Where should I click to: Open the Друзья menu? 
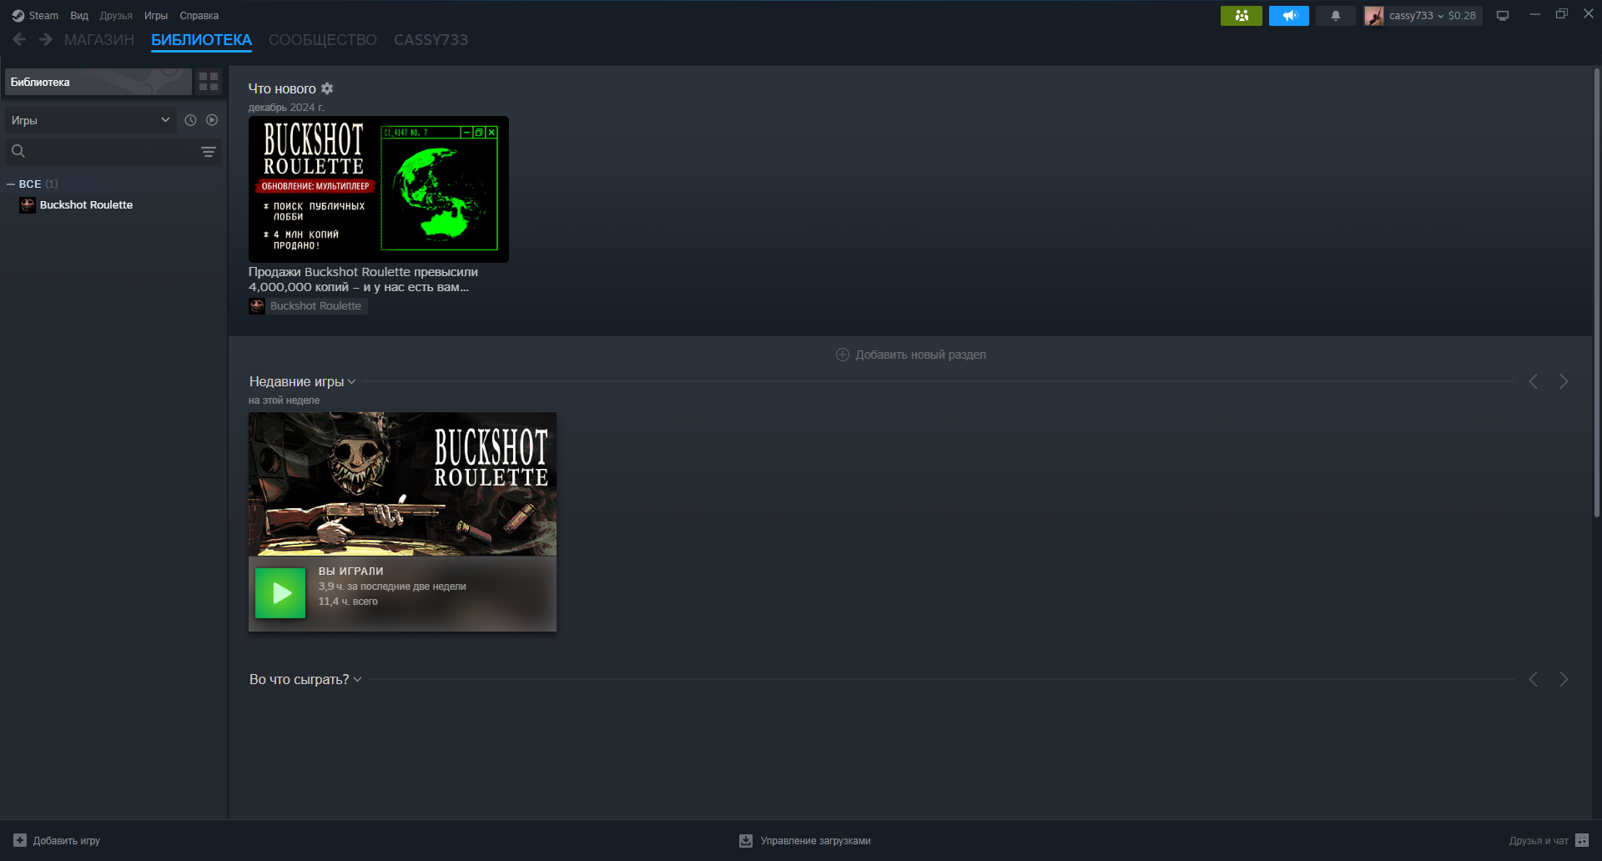[116, 15]
